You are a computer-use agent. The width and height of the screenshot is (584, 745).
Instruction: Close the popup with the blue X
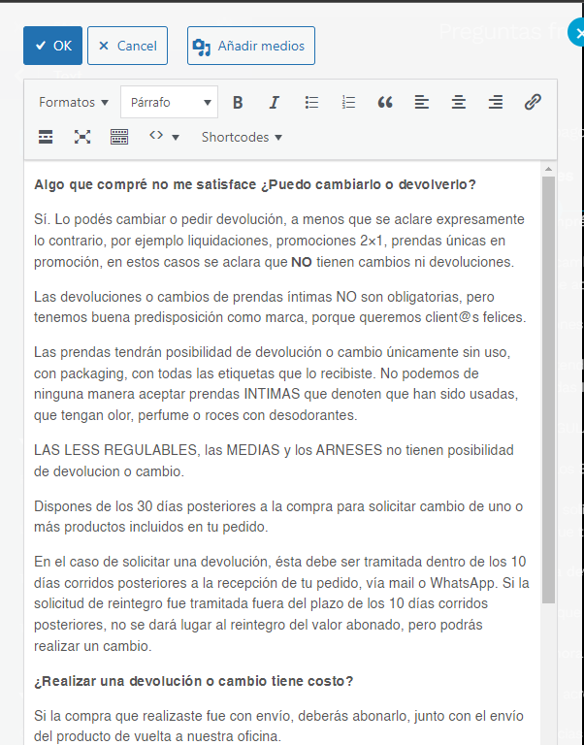pos(577,34)
